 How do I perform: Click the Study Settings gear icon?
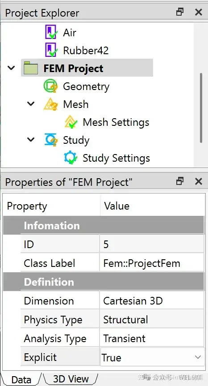(x=71, y=158)
